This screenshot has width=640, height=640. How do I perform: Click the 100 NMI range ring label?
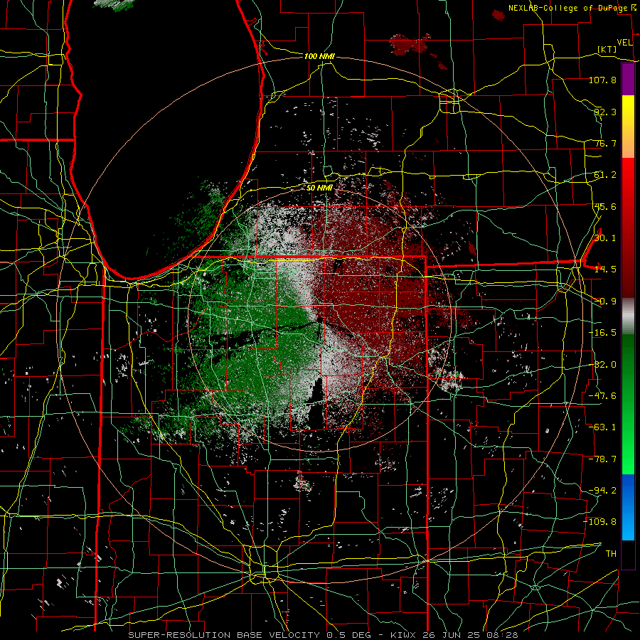(x=319, y=56)
